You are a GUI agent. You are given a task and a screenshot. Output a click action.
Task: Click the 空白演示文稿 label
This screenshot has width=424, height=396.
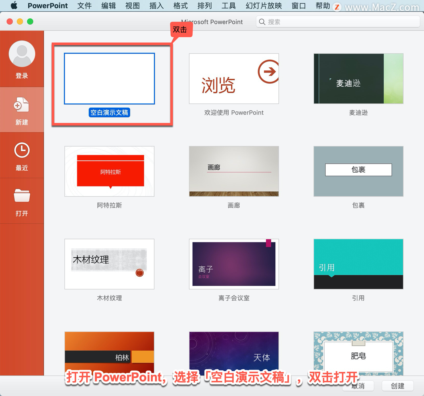pos(109,112)
